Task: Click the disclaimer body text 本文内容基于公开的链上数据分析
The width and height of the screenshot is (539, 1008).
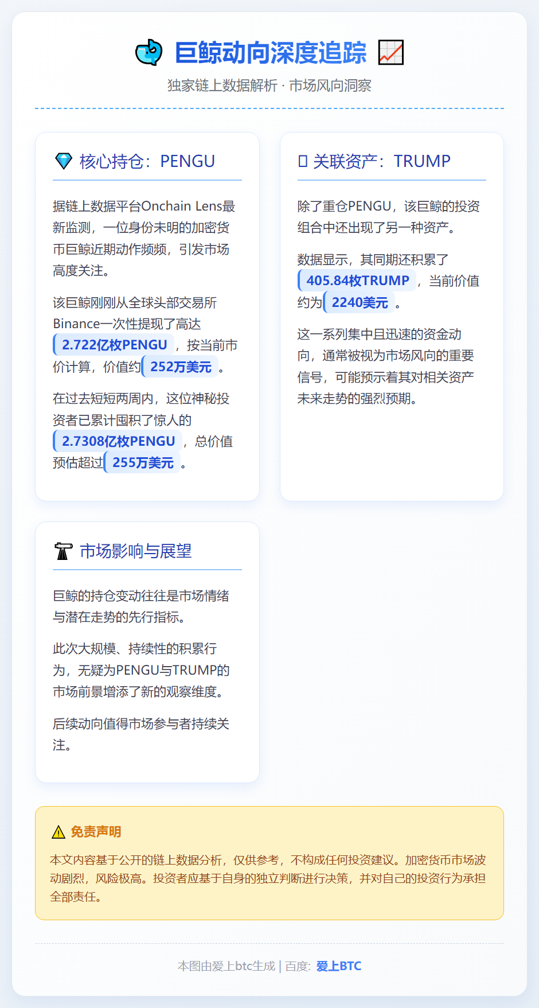Action: 268,878
